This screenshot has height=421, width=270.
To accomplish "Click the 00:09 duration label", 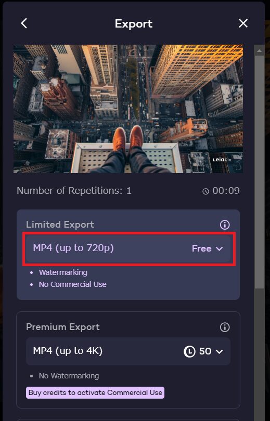I will point(226,191).
